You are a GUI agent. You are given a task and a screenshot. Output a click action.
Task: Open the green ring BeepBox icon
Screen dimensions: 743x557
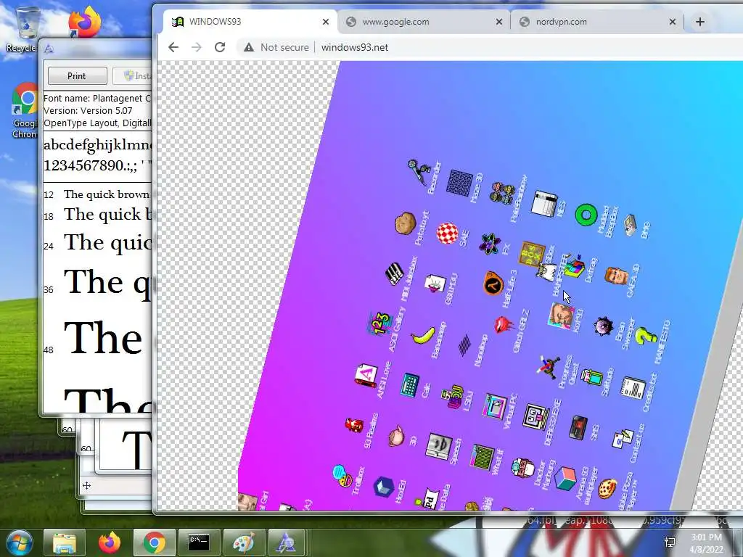click(x=586, y=215)
